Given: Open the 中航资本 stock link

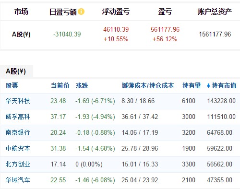Looking at the screenshot, I should point(18,148).
